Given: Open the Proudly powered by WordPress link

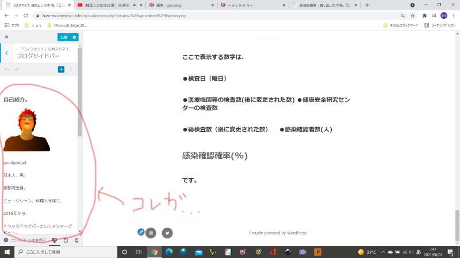Looking at the screenshot, I should click(x=278, y=233).
